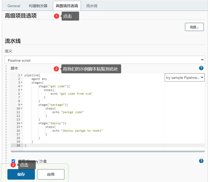Switch to the 流水线 tab

(92, 6)
